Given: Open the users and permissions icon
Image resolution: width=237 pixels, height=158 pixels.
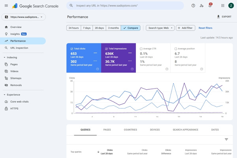Looking at the screenshot, I should (202, 6).
